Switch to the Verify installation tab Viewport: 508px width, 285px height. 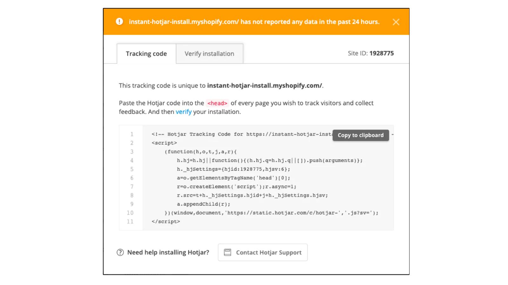pos(209,54)
